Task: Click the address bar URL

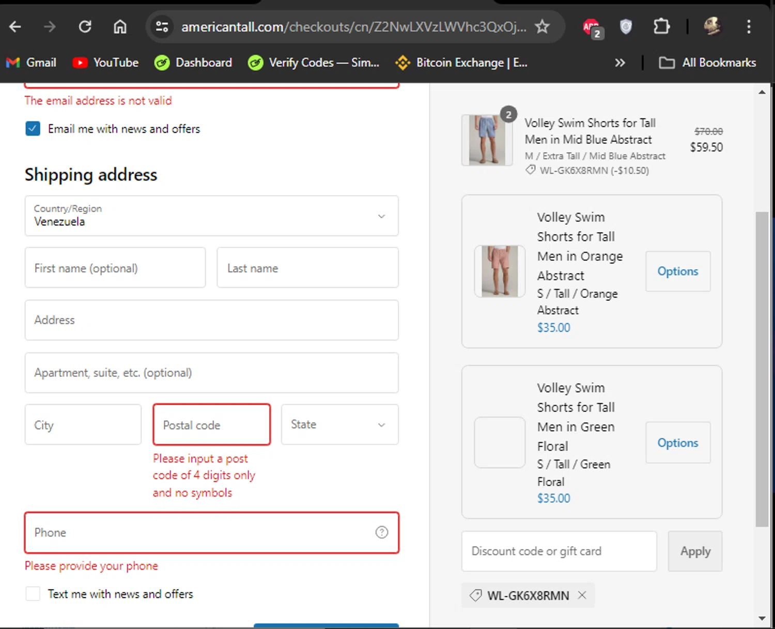Action: click(x=353, y=26)
